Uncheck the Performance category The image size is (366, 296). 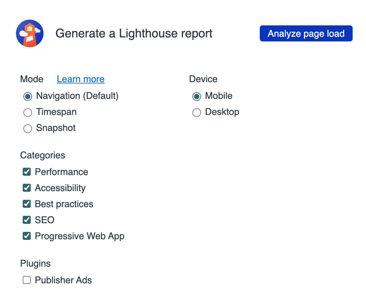tap(26, 172)
